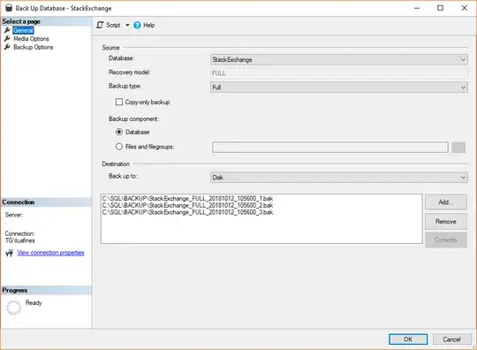Image resolution: width=477 pixels, height=350 pixels.
Task: Select the backup file ending _3.bak
Action: click(187, 212)
